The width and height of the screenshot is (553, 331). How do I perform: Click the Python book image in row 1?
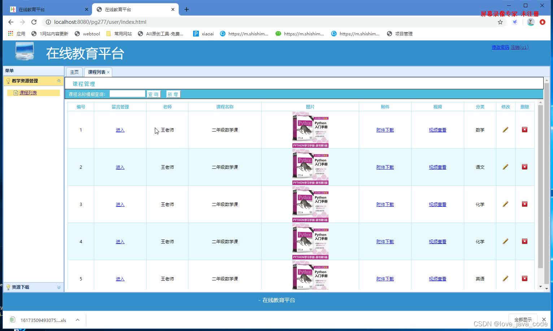pyautogui.click(x=310, y=130)
